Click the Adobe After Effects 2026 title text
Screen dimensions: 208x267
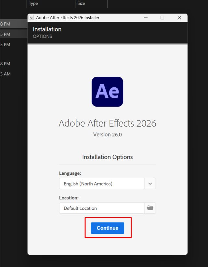[107, 123]
